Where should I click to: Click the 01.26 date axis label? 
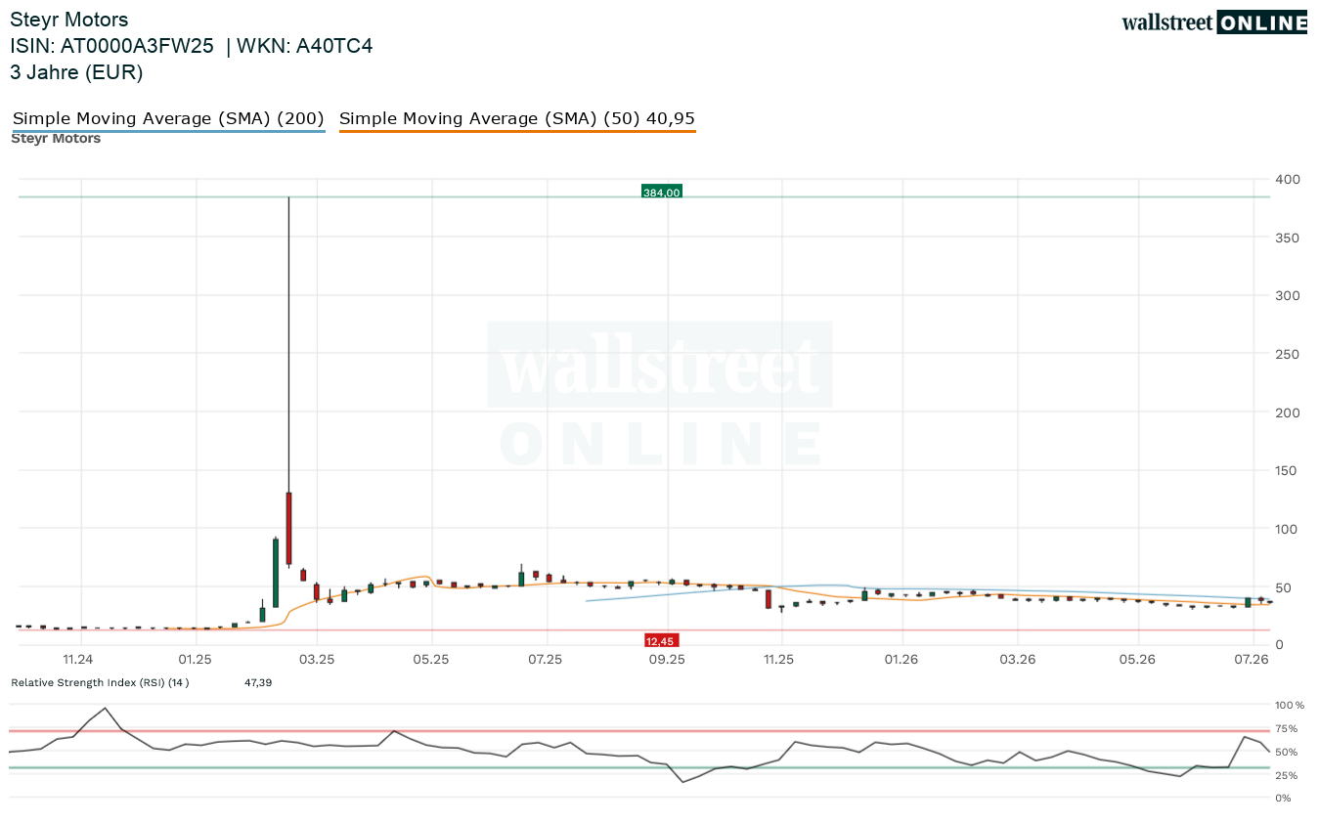click(901, 660)
